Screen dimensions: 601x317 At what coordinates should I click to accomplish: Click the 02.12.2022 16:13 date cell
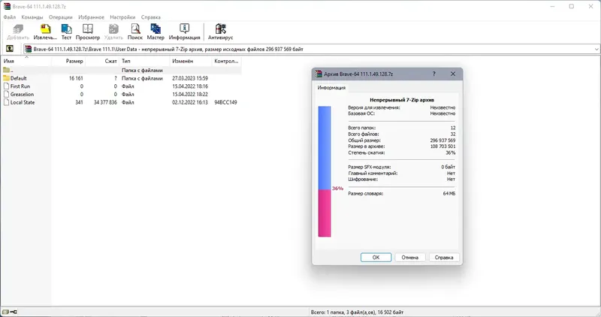pos(190,102)
